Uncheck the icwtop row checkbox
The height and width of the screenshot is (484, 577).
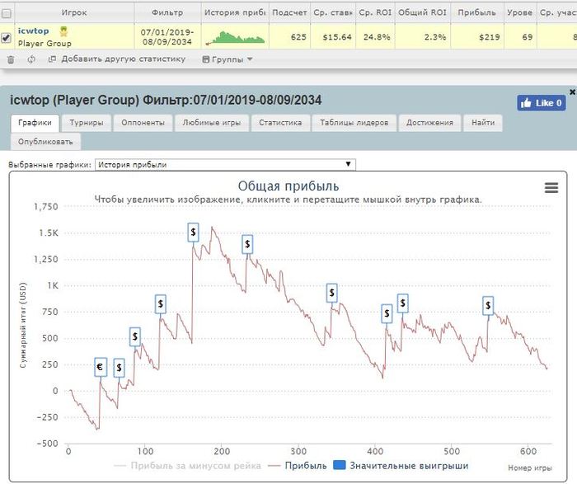pos(6,37)
